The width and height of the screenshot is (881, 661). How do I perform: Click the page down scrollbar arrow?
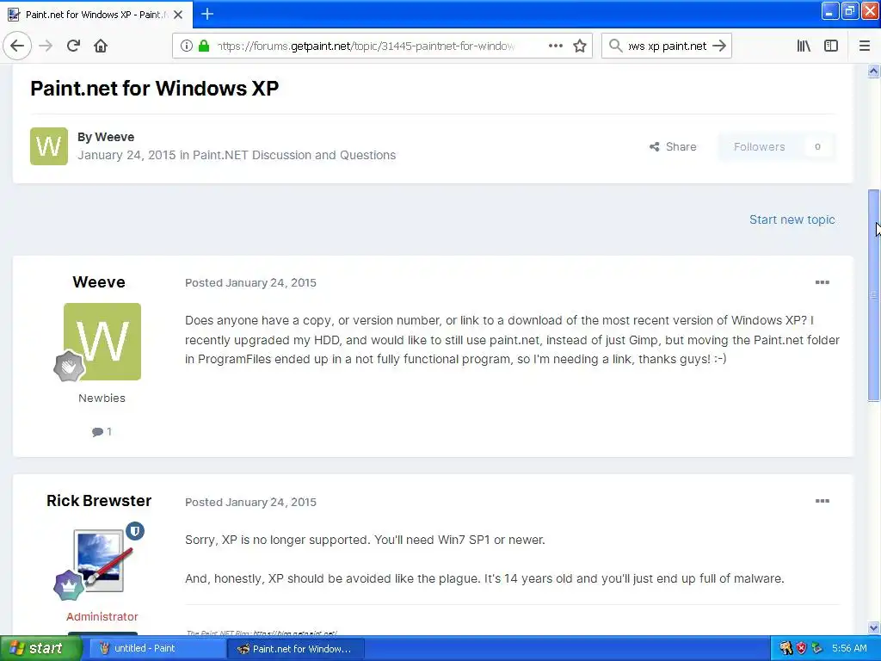point(874,627)
